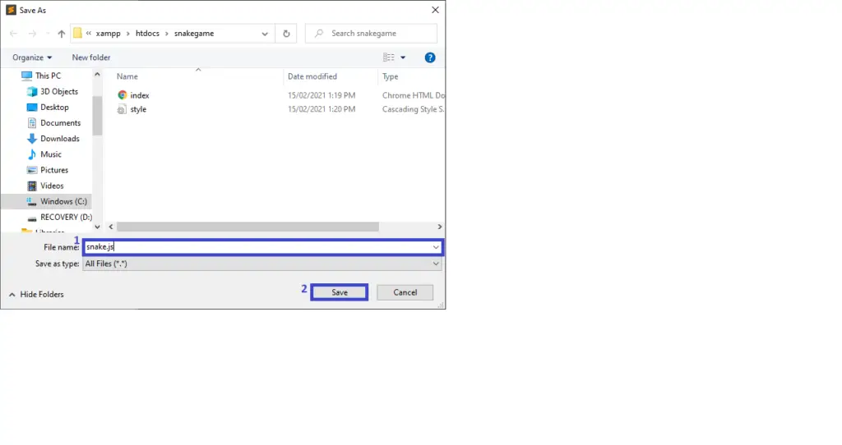Open 3D Objects in navigation pane
This screenshot has width=842, height=445.
point(58,92)
